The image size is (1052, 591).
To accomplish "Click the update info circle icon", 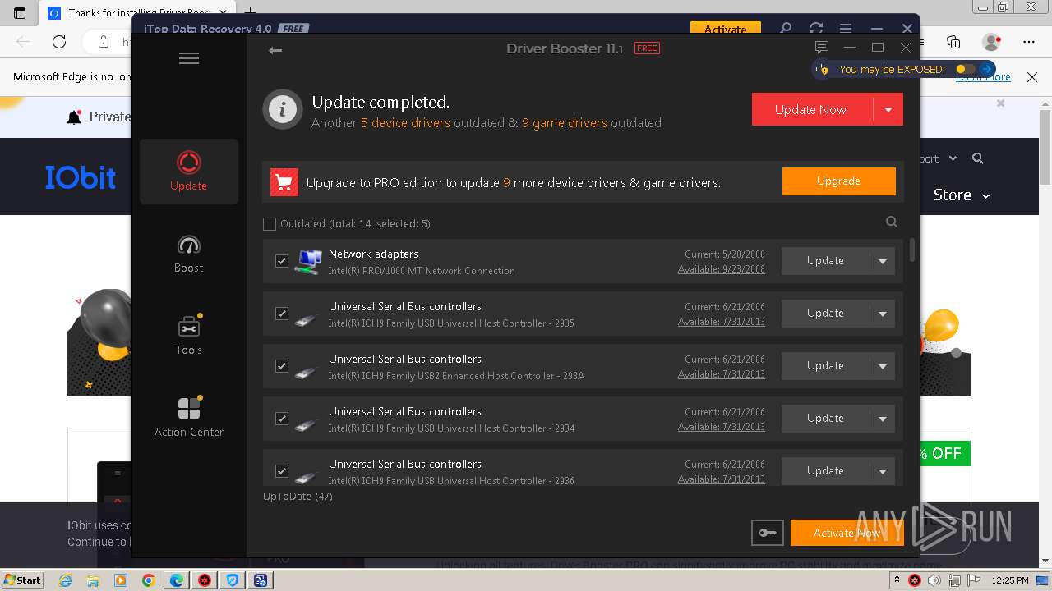I will click(x=283, y=109).
